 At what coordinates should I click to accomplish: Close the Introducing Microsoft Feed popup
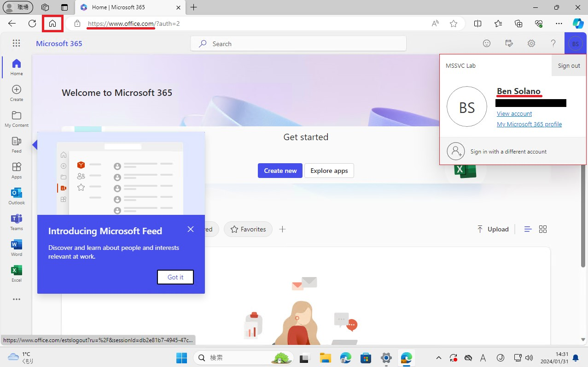click(x=191, y=229)
